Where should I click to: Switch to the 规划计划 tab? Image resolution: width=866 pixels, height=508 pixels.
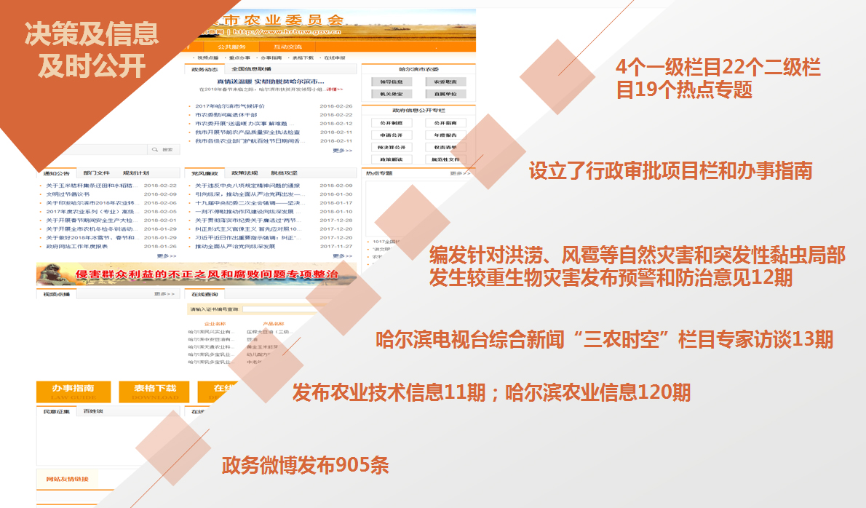[x=136, y=172]
